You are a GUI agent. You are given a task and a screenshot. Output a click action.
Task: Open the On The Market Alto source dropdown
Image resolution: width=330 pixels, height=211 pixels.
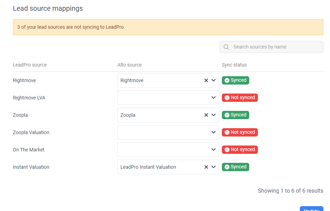[168, 150]
